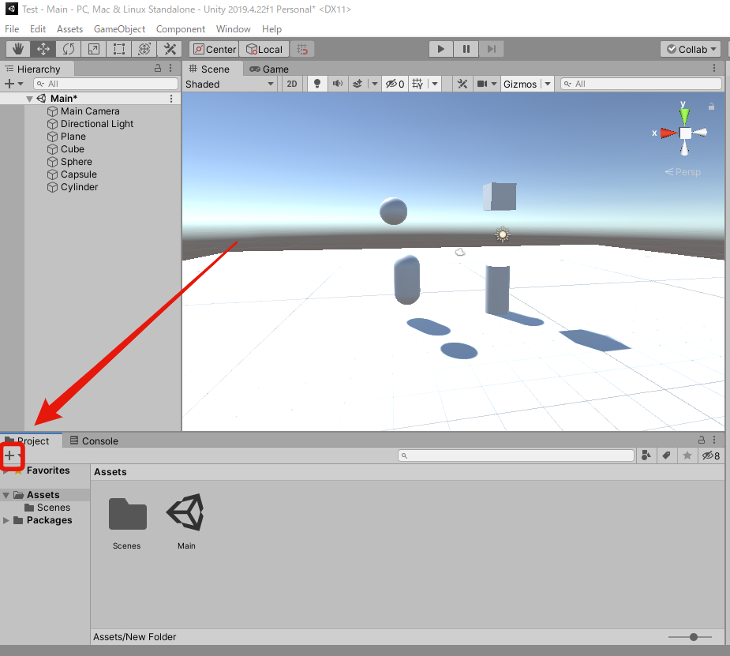730x656 pixels.
Task: Enable 2D view mode
Action: [291, 84]
